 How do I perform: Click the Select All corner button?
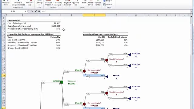pyautogui.click(x=3, y=15)
